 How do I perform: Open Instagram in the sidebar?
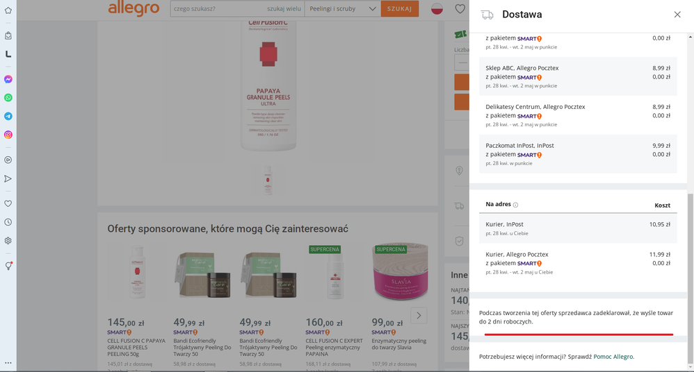point(8,135)
